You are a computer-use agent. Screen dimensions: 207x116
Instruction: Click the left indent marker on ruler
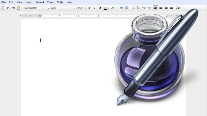[40, 16]
